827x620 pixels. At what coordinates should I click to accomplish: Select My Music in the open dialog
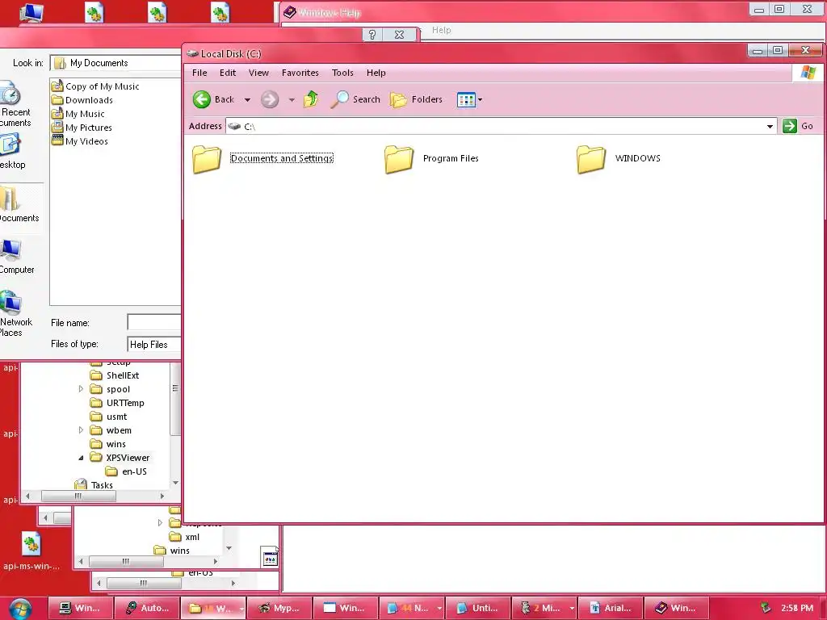(x=78, y=114)
